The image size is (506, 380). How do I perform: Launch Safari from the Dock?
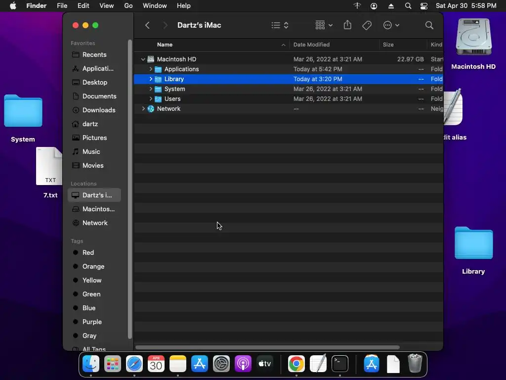[134, 364]
